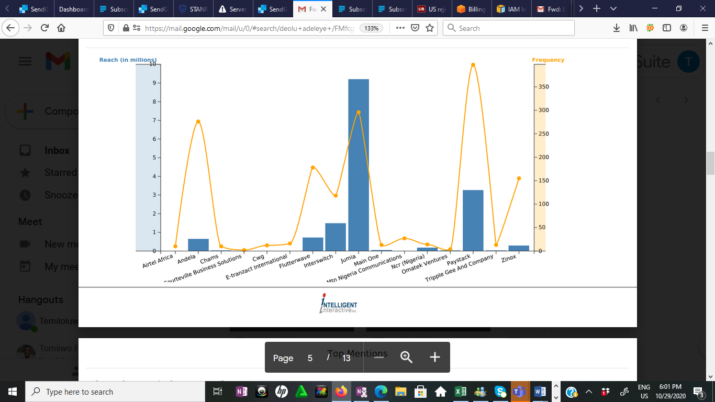Open the Firefox library icon
This screenshot has width=715, height=402.
coord(633,28)
